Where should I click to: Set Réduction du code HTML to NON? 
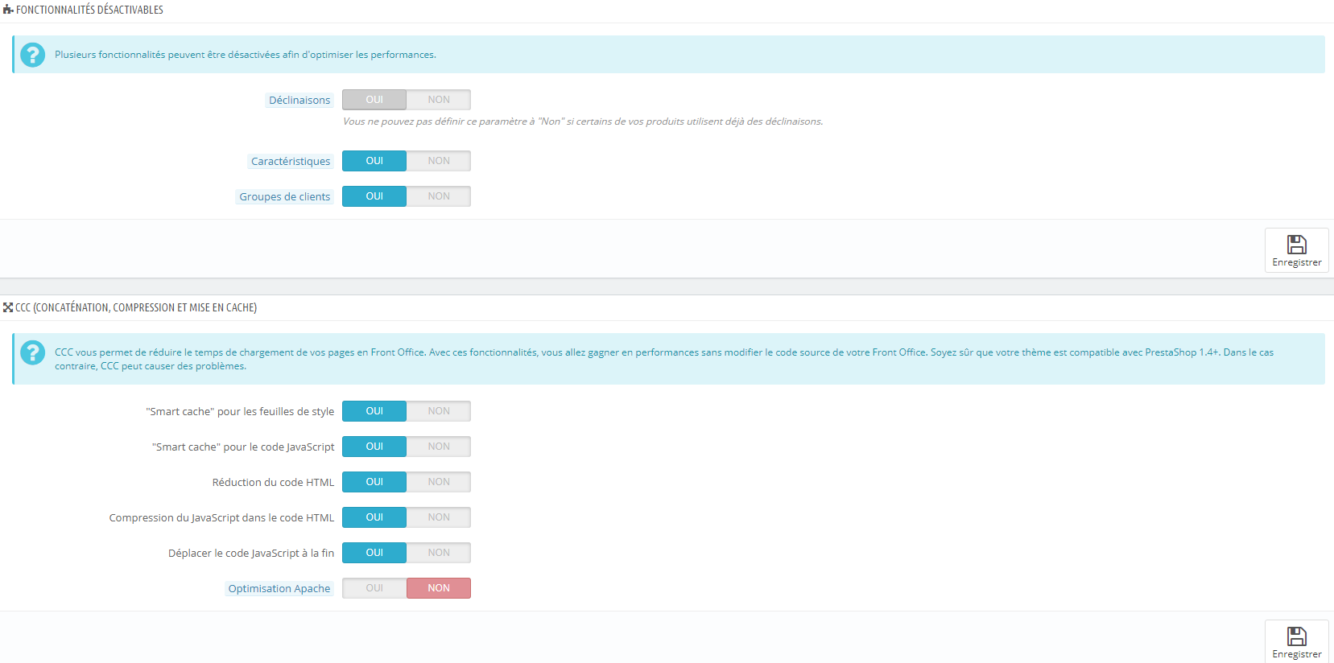[x=439, y=482]
